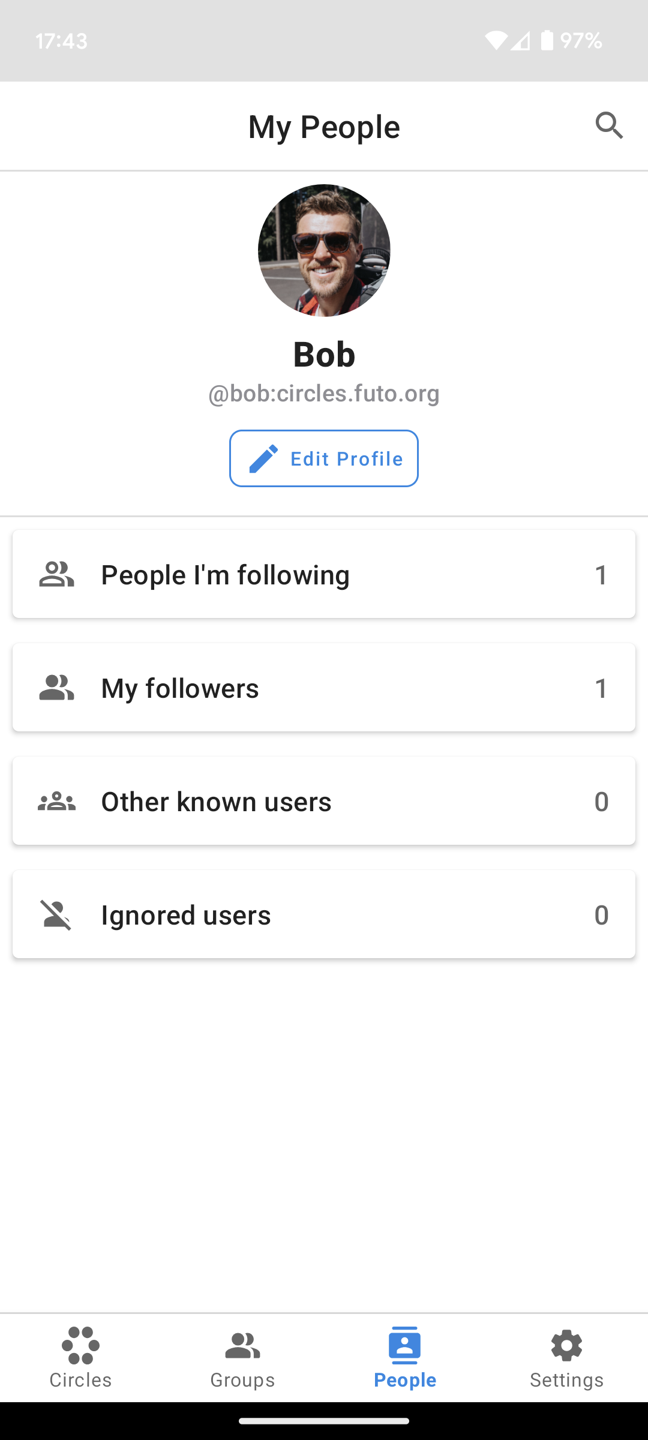The height and width of the screenshot is (1440, 648).
Task: Tap the Ignored users crossed-out person icon
Action: (56, 914)
